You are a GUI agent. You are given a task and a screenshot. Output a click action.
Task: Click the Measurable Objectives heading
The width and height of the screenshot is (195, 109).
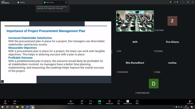tap(23, 48)
